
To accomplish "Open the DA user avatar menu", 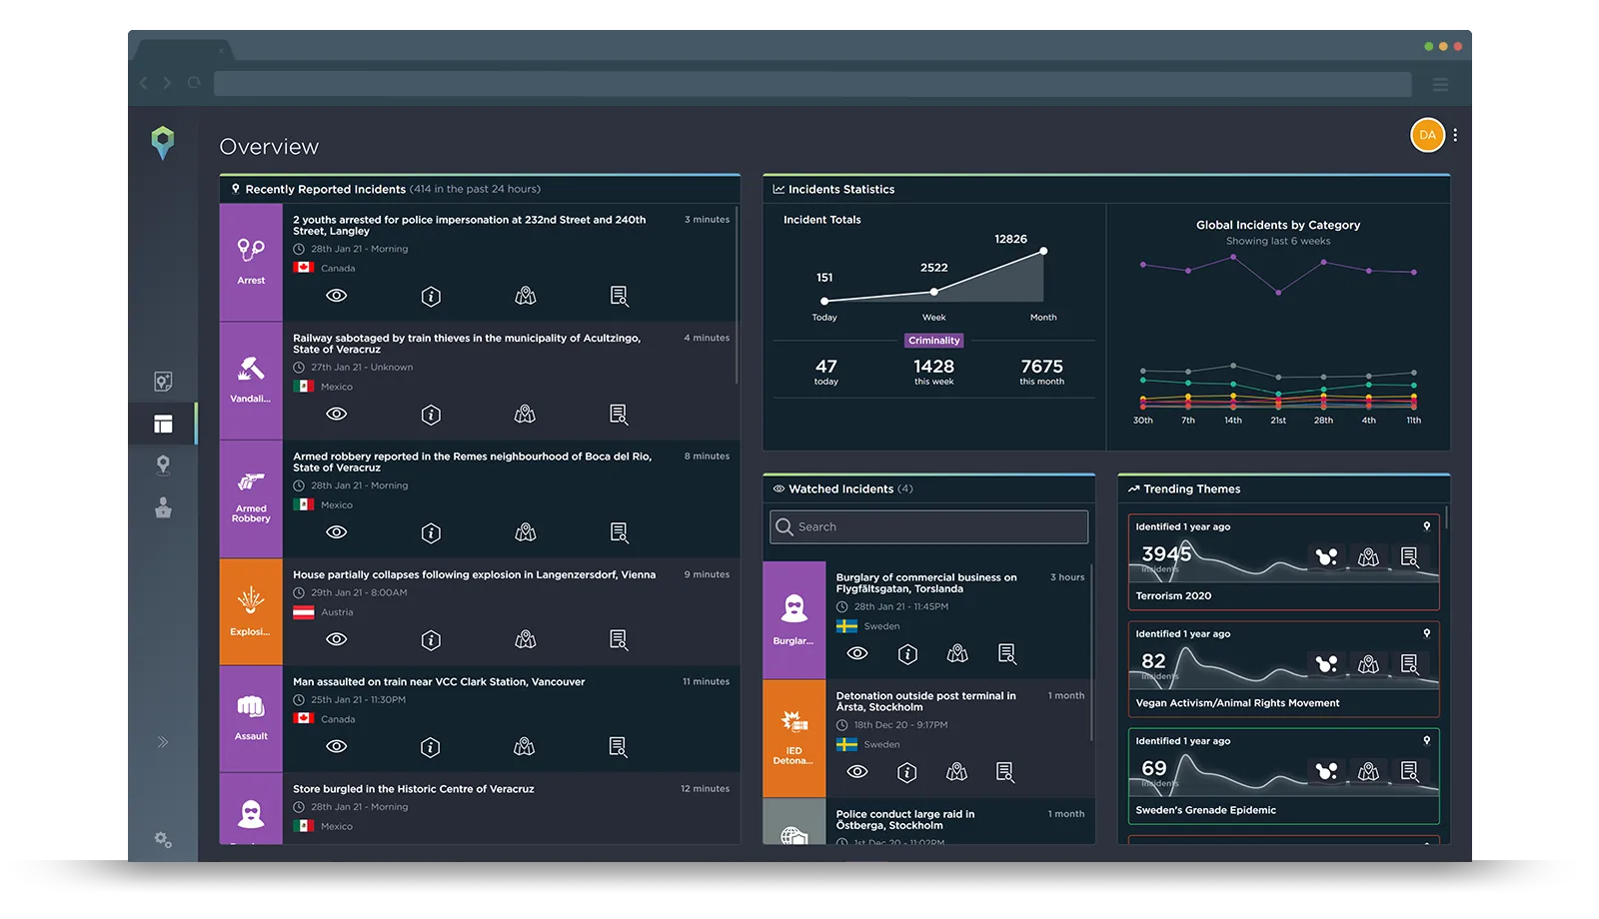I will [1427, 135].
